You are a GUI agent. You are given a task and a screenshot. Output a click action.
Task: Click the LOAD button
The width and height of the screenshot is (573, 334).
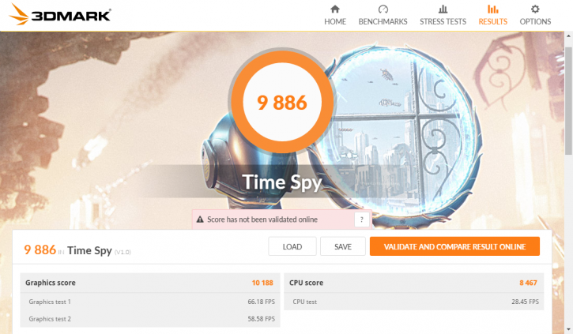(x=292, y=246)
